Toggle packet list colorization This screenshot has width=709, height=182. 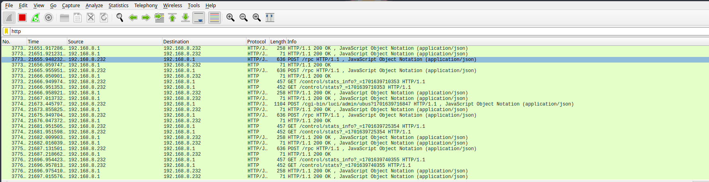[x=215, y=18]
